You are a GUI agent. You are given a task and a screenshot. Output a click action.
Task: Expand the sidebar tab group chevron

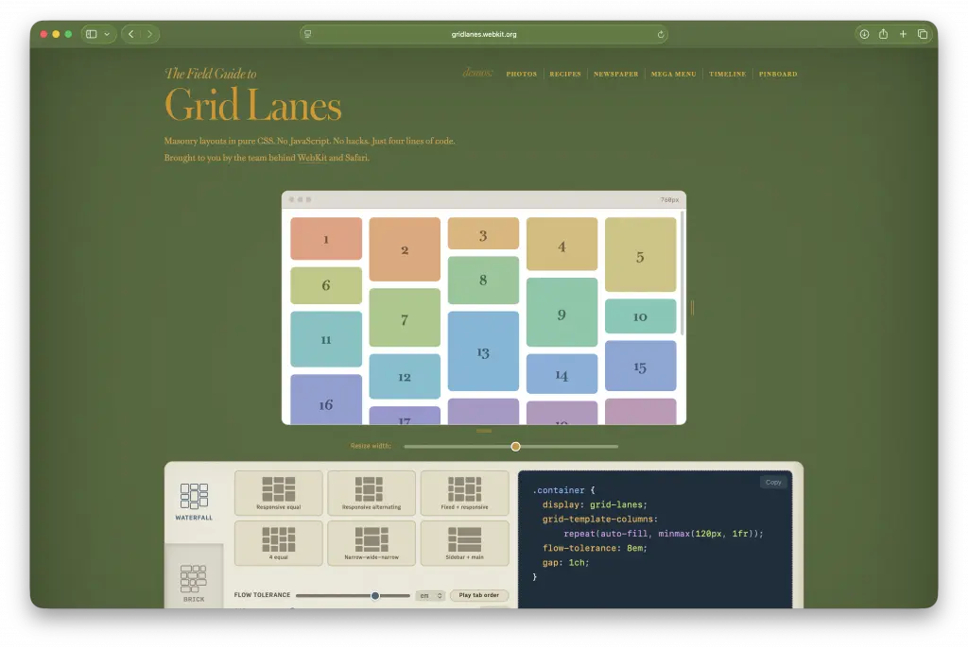[107, 34]
